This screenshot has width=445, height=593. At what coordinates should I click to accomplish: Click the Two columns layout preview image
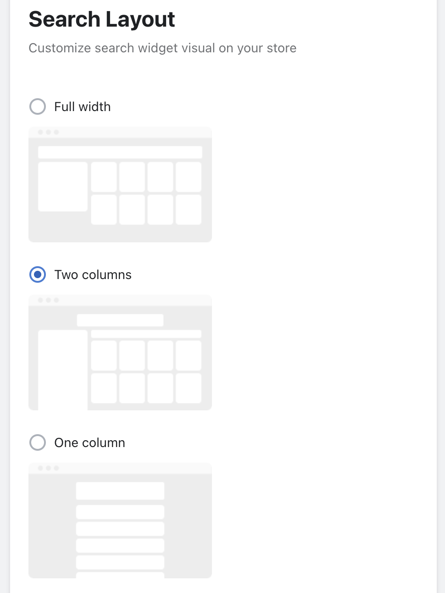[120, 352]
